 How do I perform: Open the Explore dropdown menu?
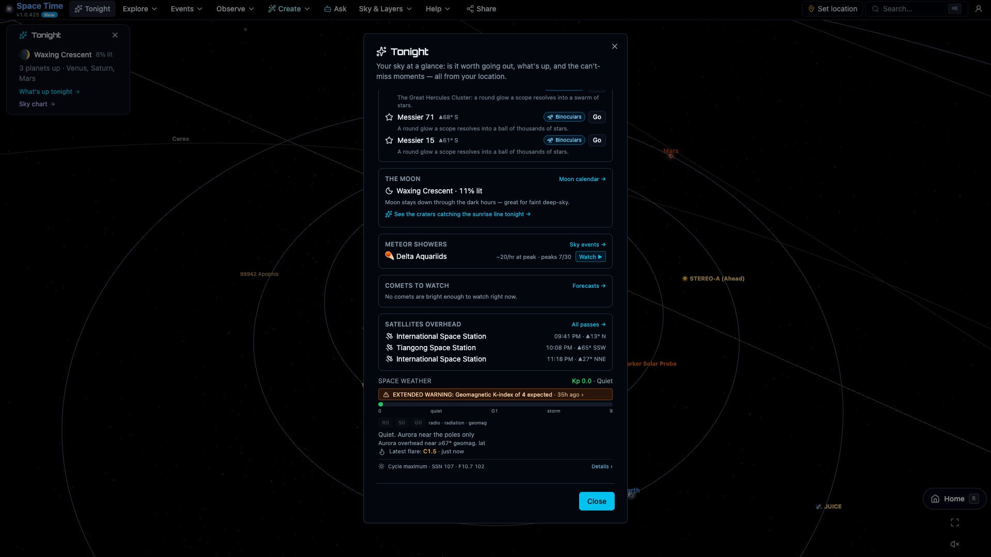(139, 9)
